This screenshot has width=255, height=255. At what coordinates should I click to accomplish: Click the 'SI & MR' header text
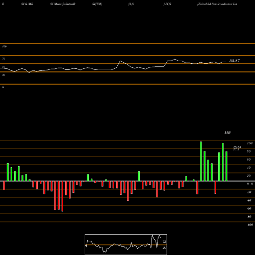pos(27,4)
